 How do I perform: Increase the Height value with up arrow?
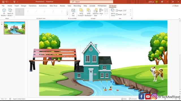[x=131, y=10]
